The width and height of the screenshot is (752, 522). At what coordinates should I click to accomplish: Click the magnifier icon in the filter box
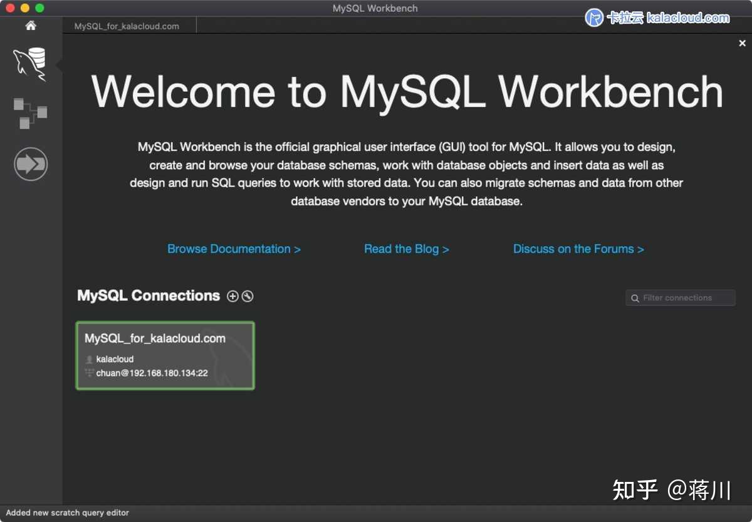[x=635, y=298]
